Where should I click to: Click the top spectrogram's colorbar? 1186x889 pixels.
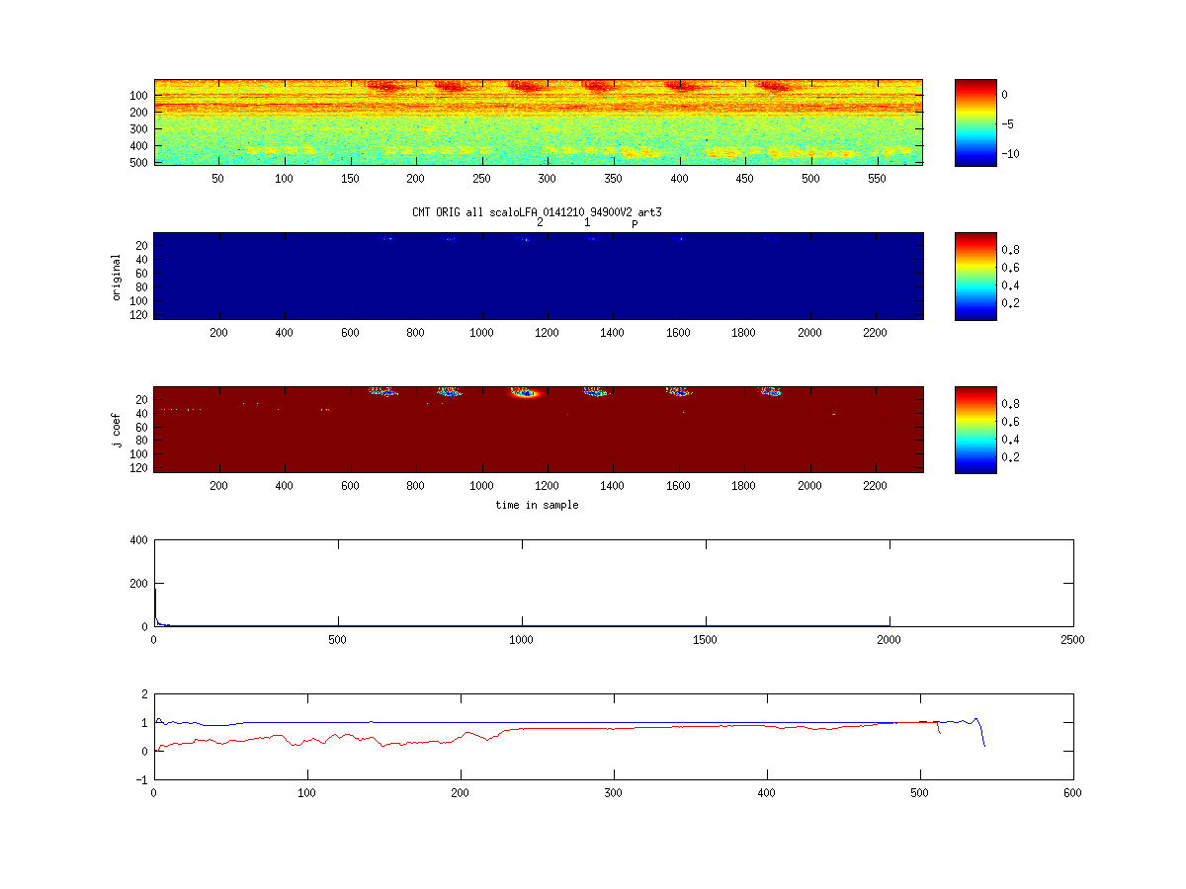[974, 122]
